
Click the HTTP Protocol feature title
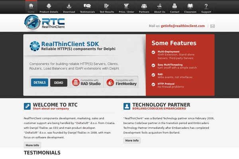click(166, 84)
